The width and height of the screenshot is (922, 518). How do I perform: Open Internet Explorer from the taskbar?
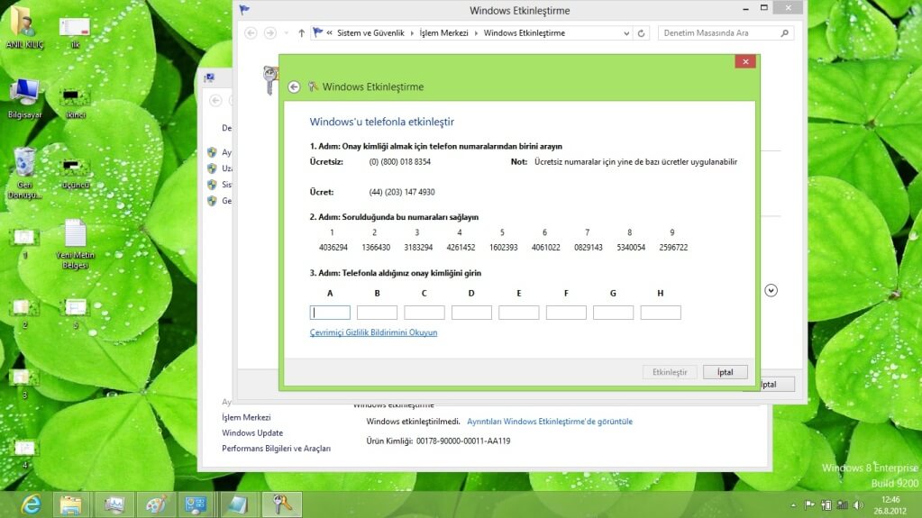pyautogui.click(x=31, y=504)
